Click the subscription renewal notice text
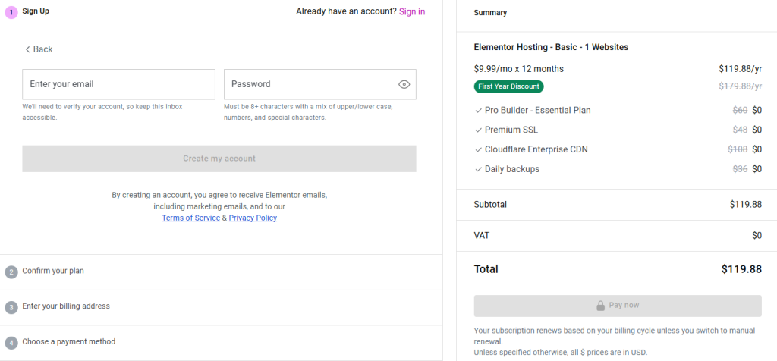777x361 pixels. point(615,336)
